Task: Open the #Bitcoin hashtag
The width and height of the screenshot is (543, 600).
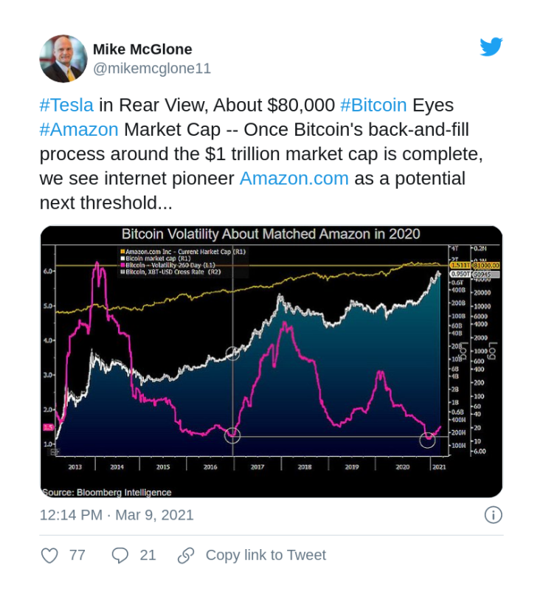Action: (x=373, y=105)
